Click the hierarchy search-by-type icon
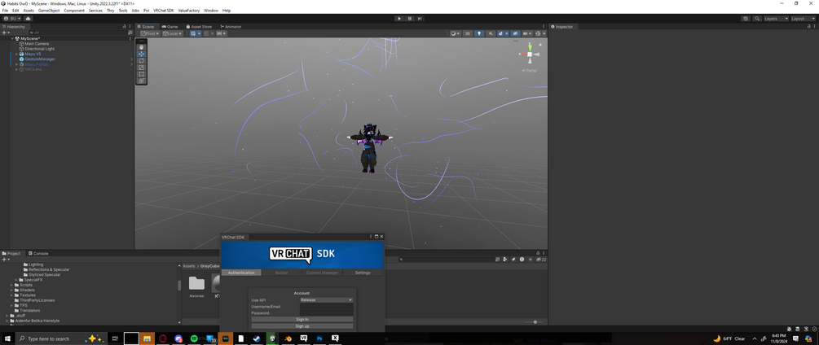 130,33
